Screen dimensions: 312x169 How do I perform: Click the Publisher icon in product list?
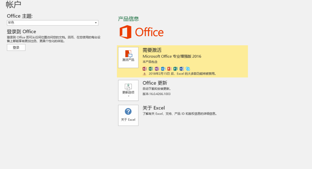176,69
